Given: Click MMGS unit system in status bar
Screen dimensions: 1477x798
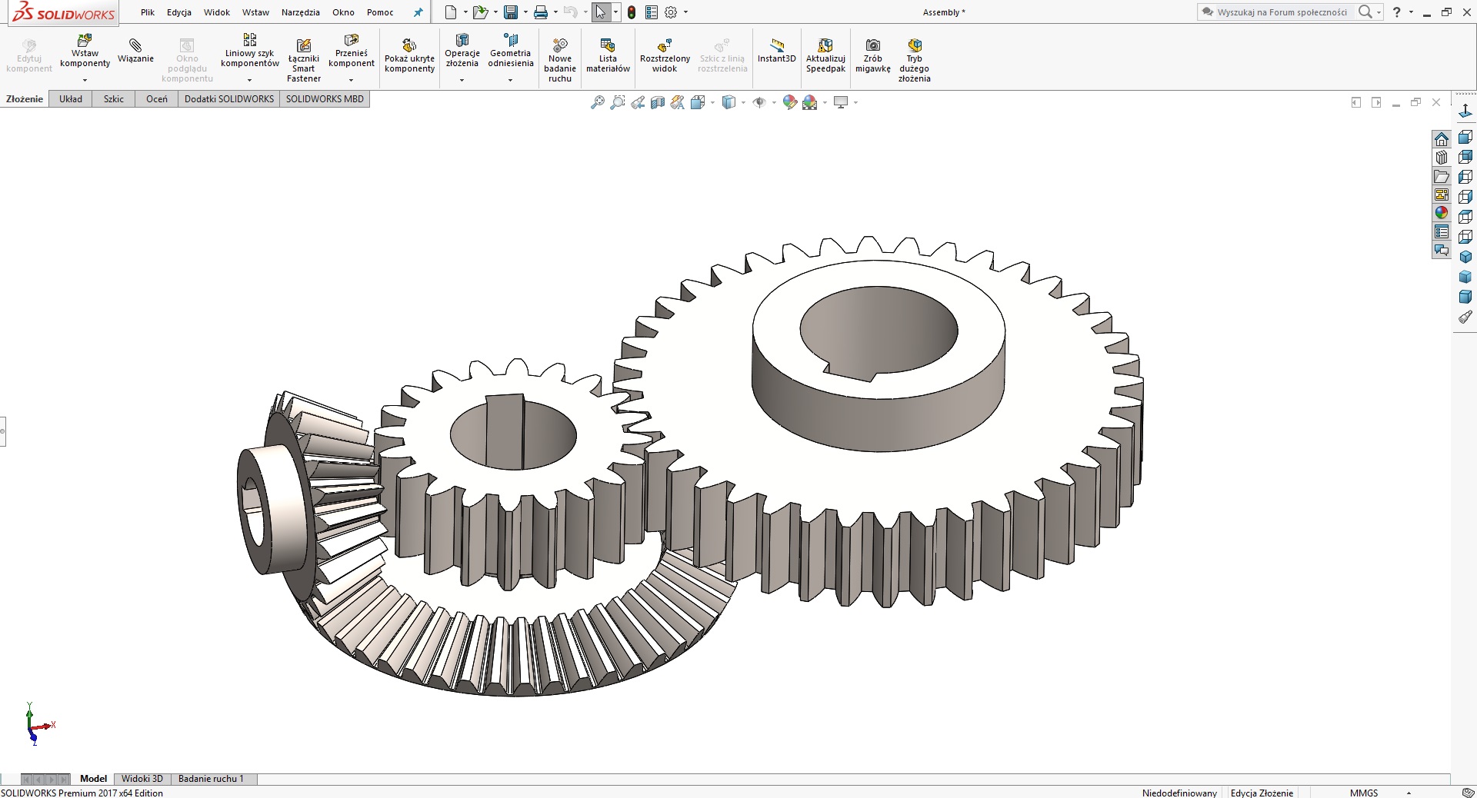Looking at the screenshot, I should tap(1364, 792).
